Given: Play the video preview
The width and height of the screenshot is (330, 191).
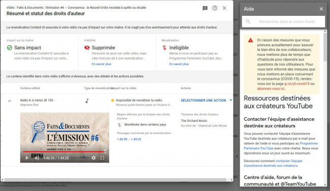Looking at the screenshot, I should coord(27,158).
